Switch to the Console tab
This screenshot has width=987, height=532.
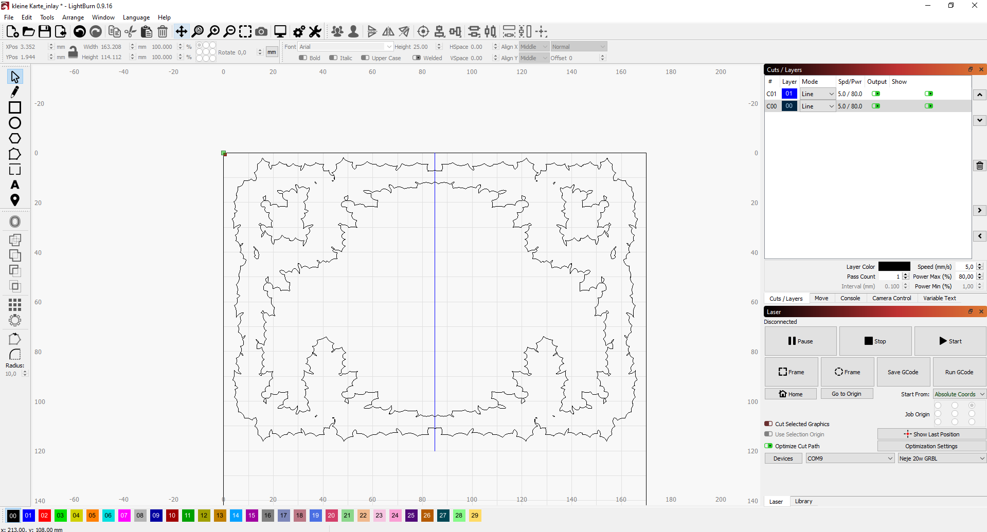850,298
